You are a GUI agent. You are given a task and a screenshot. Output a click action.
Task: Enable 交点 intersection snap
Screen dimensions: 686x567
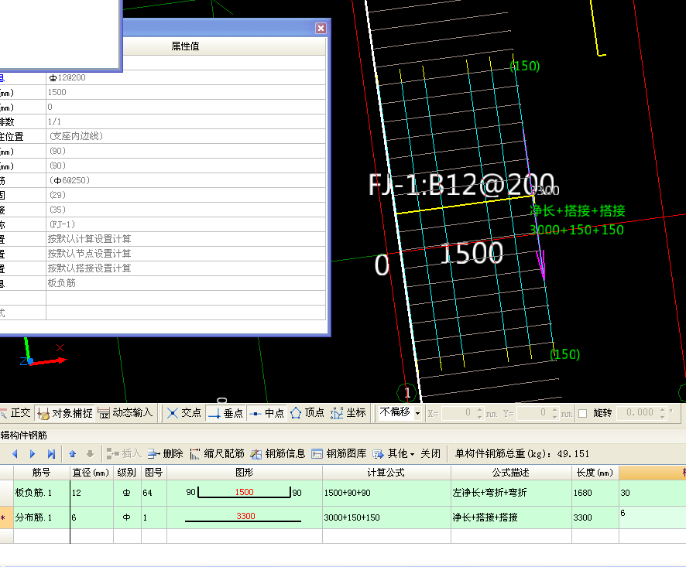(x=184, y=413)
